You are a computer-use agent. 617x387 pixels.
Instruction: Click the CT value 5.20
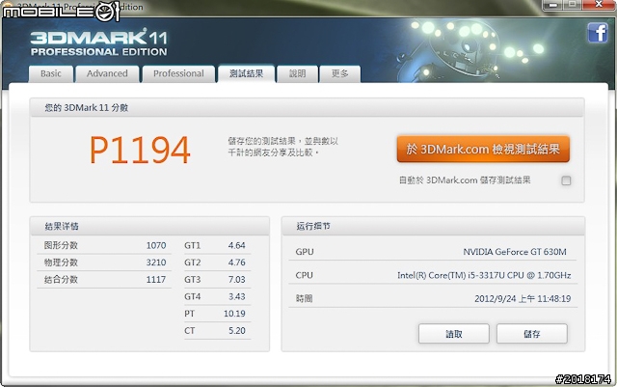pyautogui.click(x=237, y=331)
